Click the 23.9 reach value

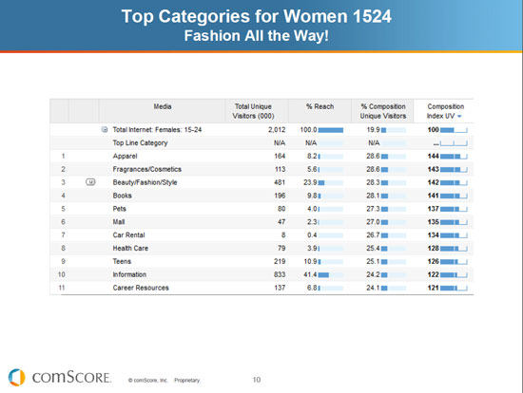click(310, 182)
